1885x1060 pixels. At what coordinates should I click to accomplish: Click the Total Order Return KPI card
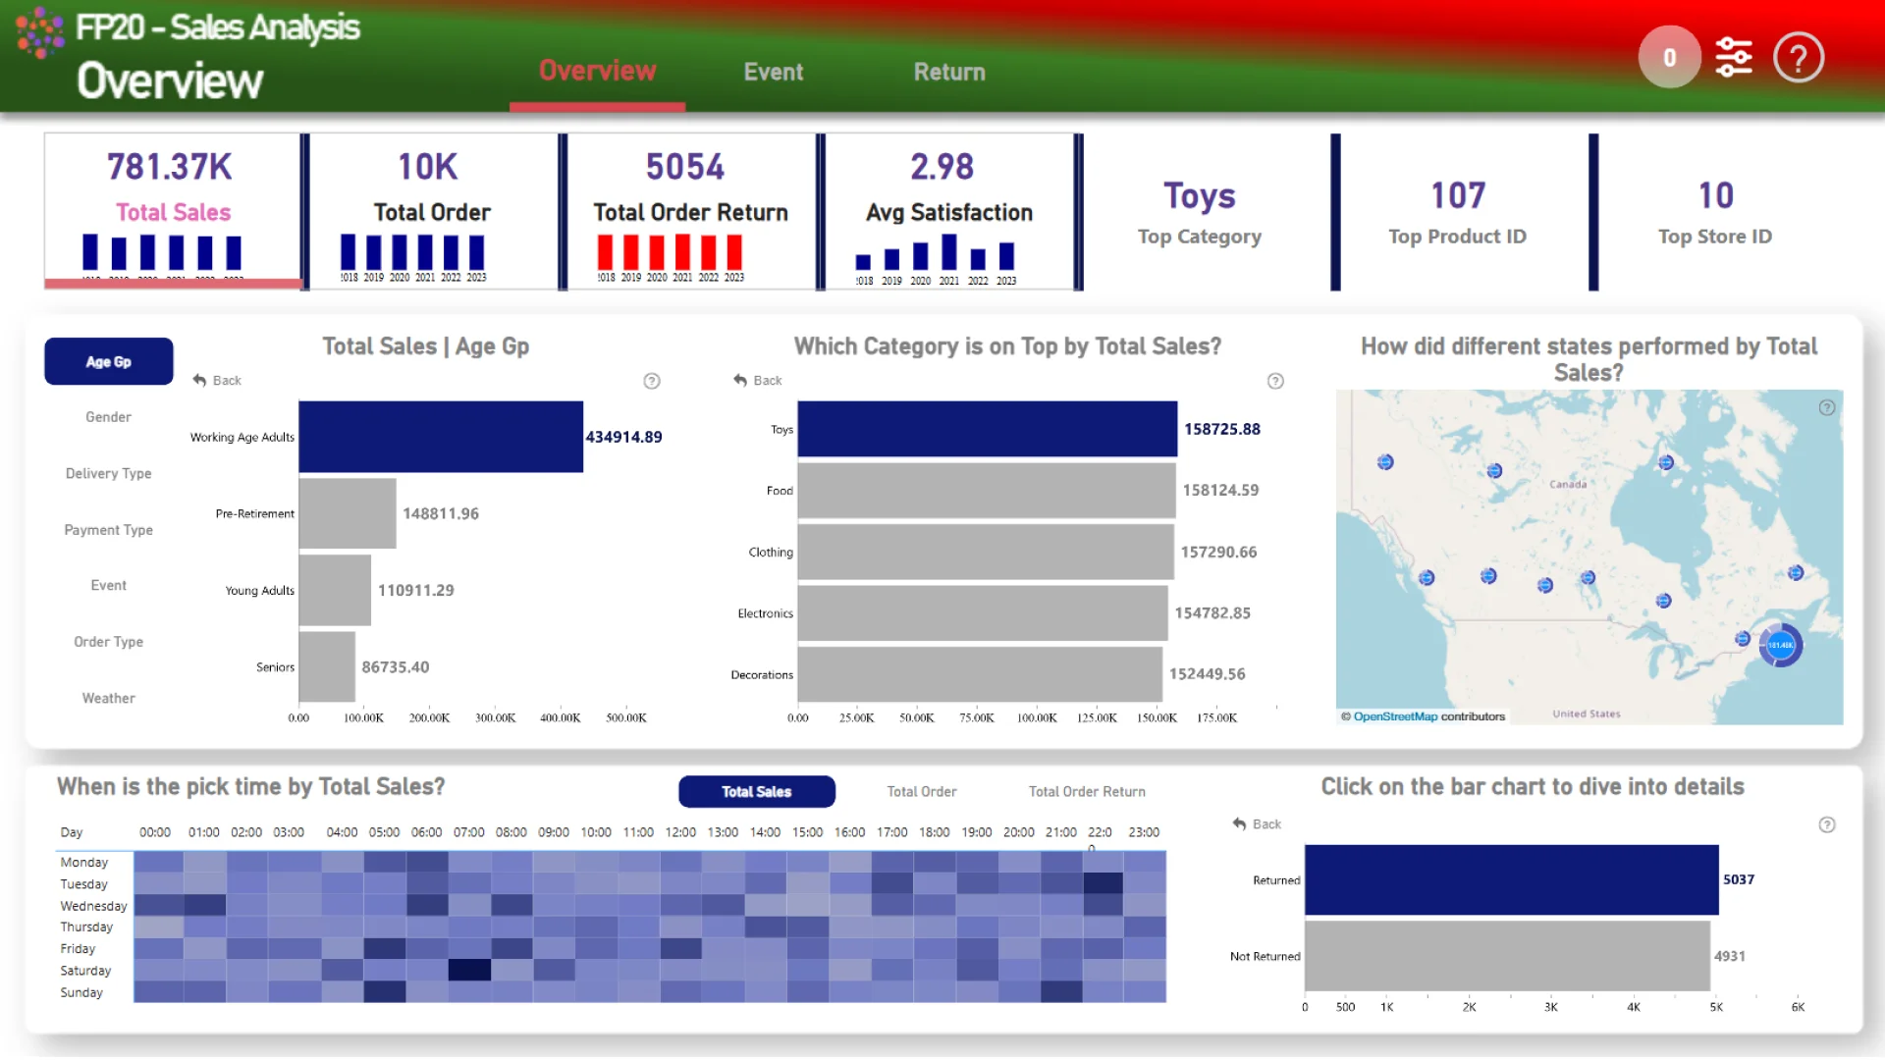[689, 211]
